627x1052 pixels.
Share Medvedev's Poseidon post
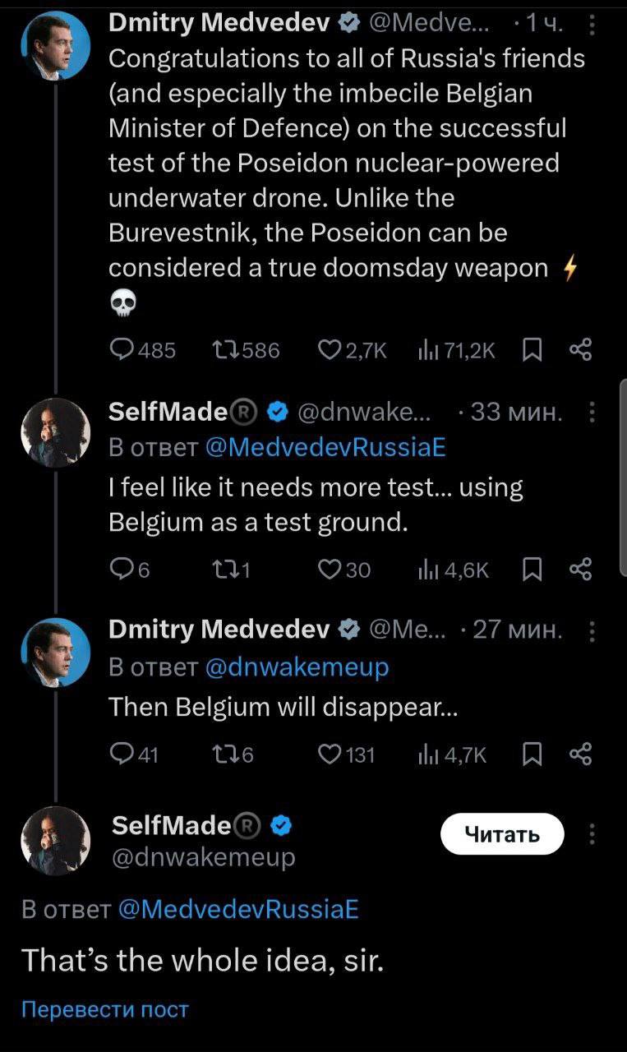coord(580,351)
